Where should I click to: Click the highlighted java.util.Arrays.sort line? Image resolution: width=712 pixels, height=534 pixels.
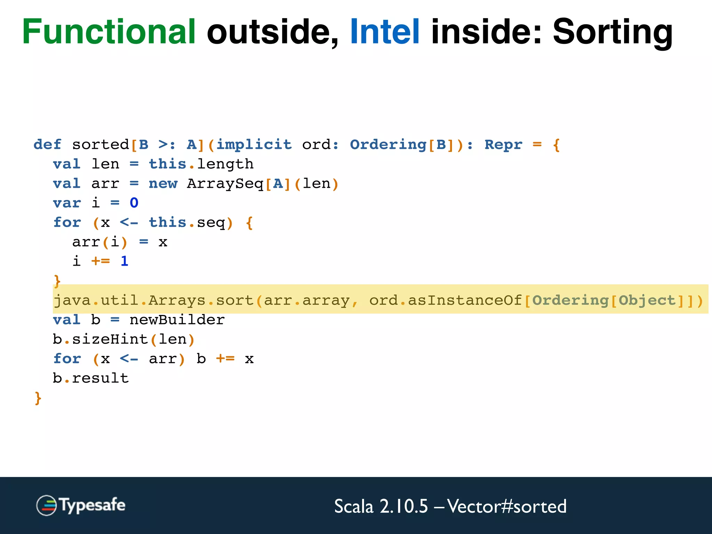coord(380,299)
